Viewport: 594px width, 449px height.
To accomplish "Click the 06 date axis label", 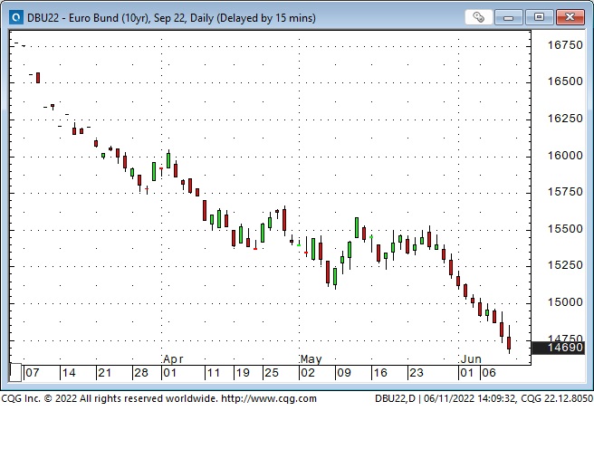I will [489, 373].
